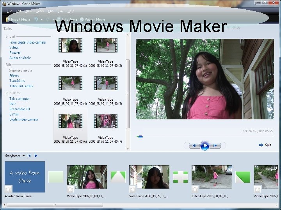The height and width of the screenshot is (210, 281).
Task: Click the green page-curl transition
Action: 243,177
